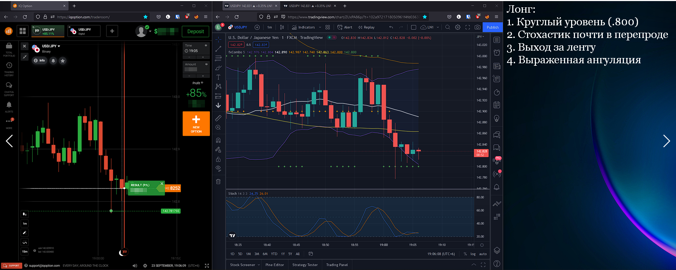The width and height of the screenshot is (676, 270).
Task: Open TradingView quick search magnifier
Action: [x=447, y=27]
